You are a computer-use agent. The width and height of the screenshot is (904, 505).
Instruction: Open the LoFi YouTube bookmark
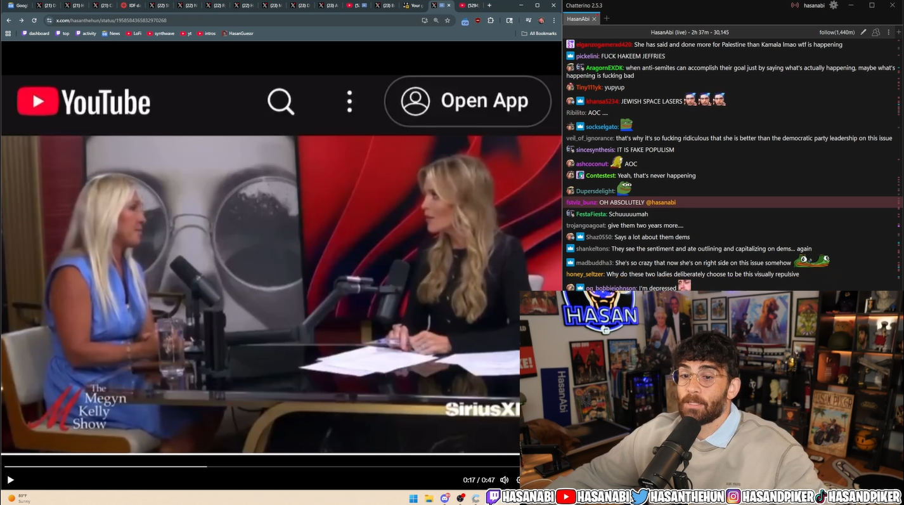coord(134,33)
